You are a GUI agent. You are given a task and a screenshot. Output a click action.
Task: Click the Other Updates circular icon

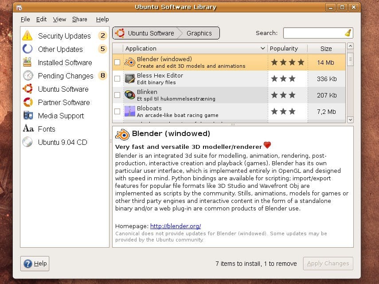27,49
